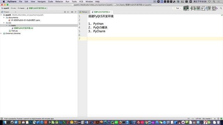Image resolution: width=223 pixels, height=125 pixels.
Task: Click the text '1. Python' in editor
Action: tap(96, 24)
